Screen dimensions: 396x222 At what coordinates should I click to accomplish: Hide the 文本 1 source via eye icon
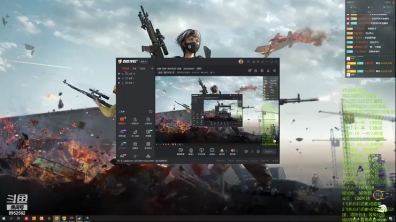tap(119, 83)
